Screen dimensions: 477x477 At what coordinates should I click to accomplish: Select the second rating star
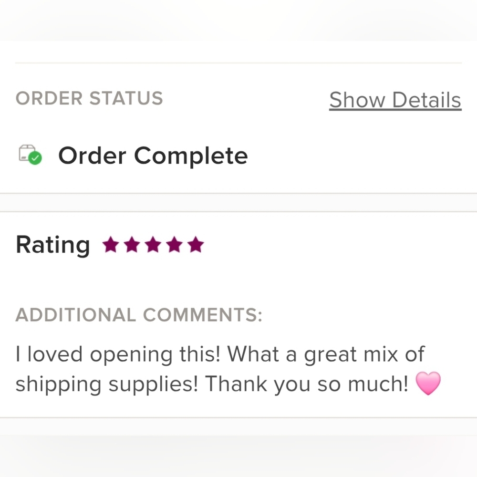point(132,245)
